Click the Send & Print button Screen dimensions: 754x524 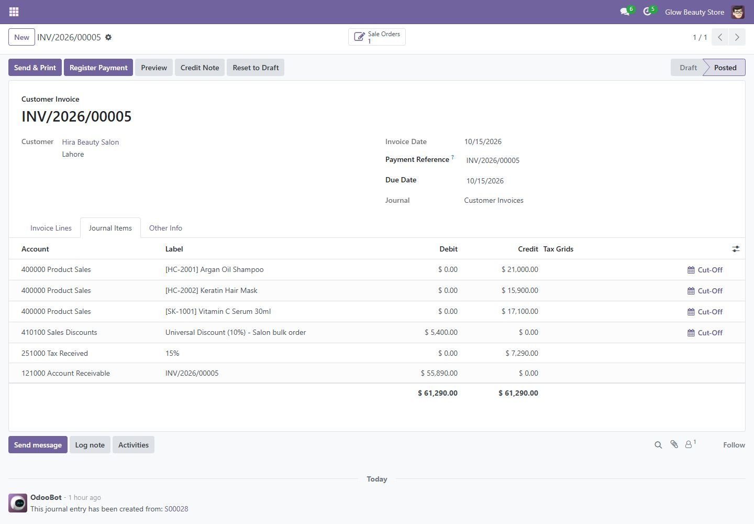(35, 68)
